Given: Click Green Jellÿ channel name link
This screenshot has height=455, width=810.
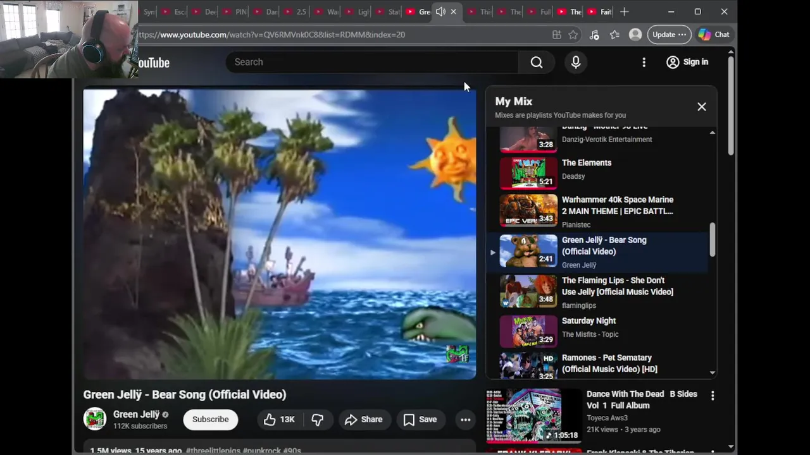Looking at the screenshot, I should point(136,415).
